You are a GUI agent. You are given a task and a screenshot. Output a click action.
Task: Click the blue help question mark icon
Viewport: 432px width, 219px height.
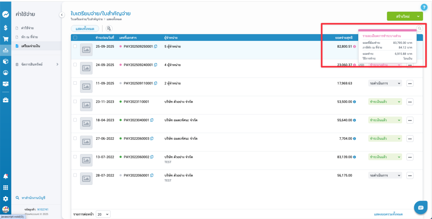[424, 7]
